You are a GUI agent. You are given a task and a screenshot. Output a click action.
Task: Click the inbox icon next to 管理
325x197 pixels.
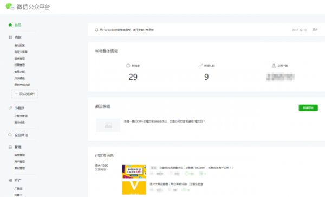[x=10, y=147]
